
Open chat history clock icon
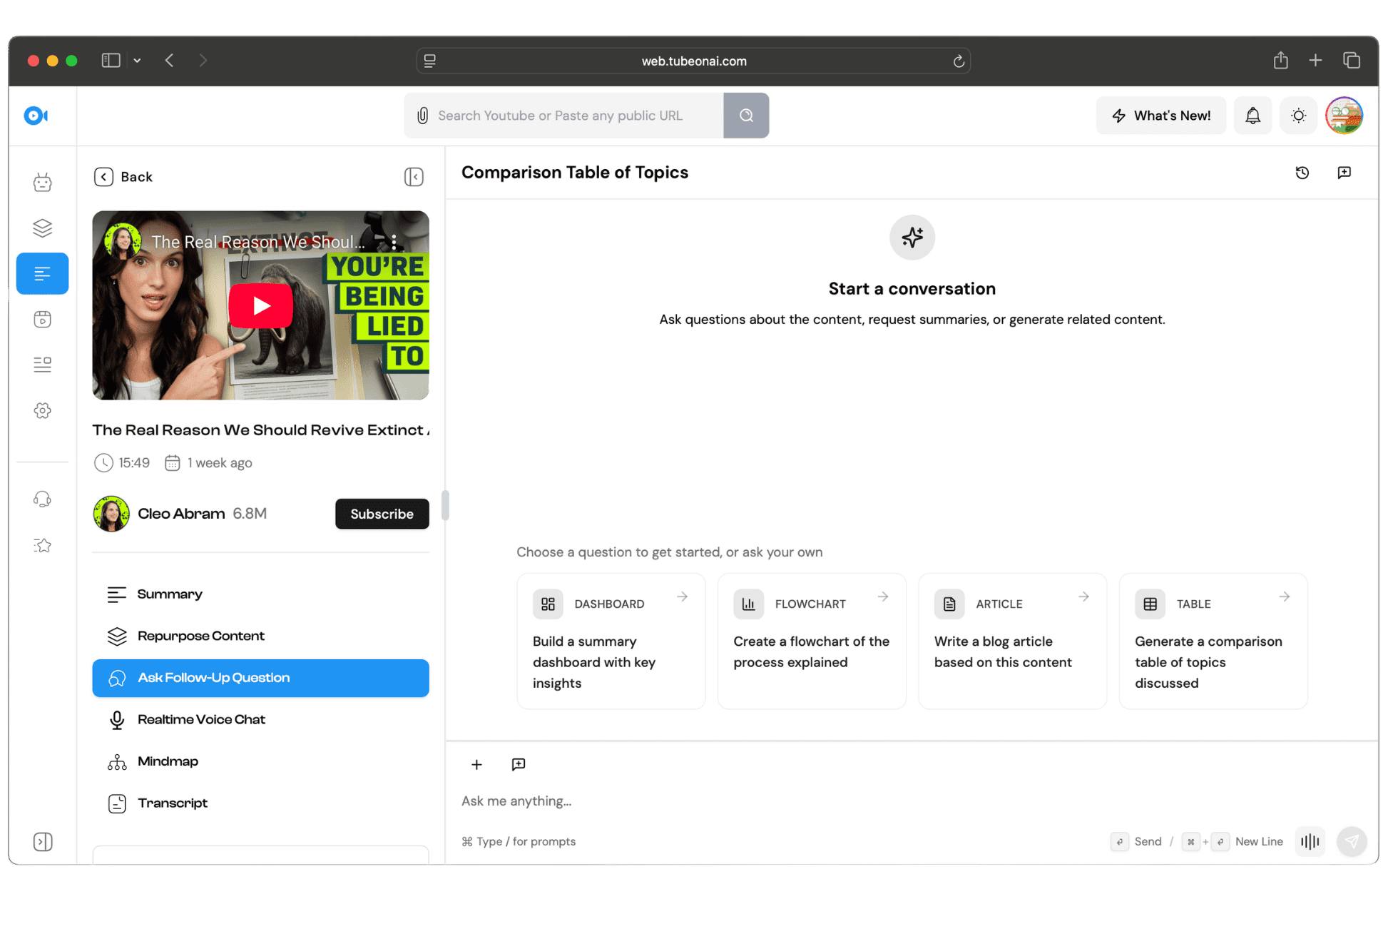[x=1302, y=173]
